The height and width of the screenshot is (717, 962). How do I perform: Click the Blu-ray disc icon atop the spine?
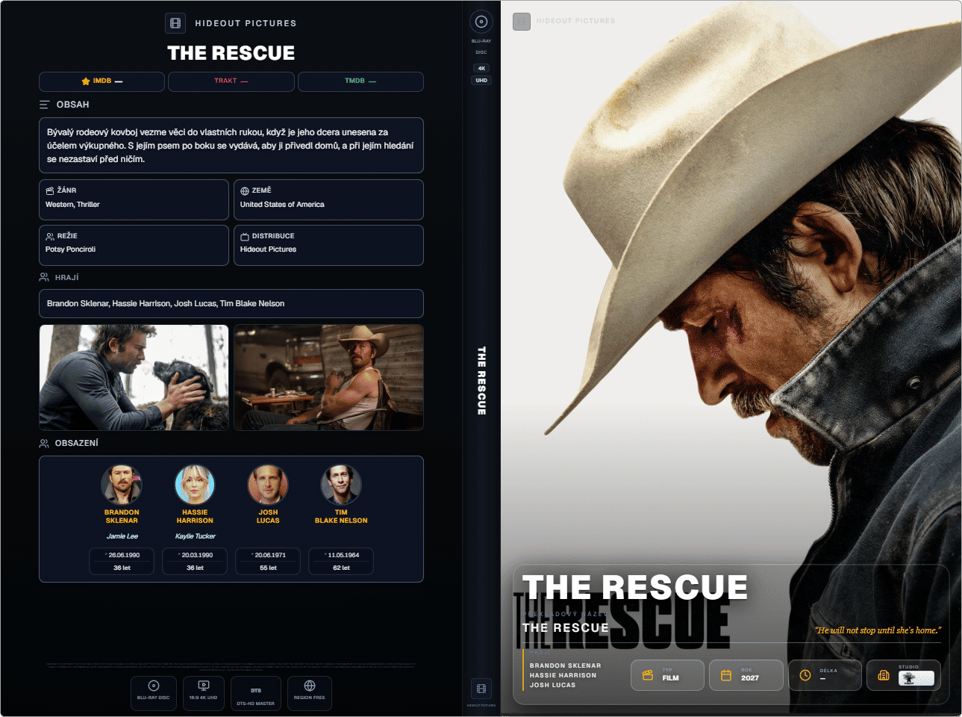pos(481,22)
